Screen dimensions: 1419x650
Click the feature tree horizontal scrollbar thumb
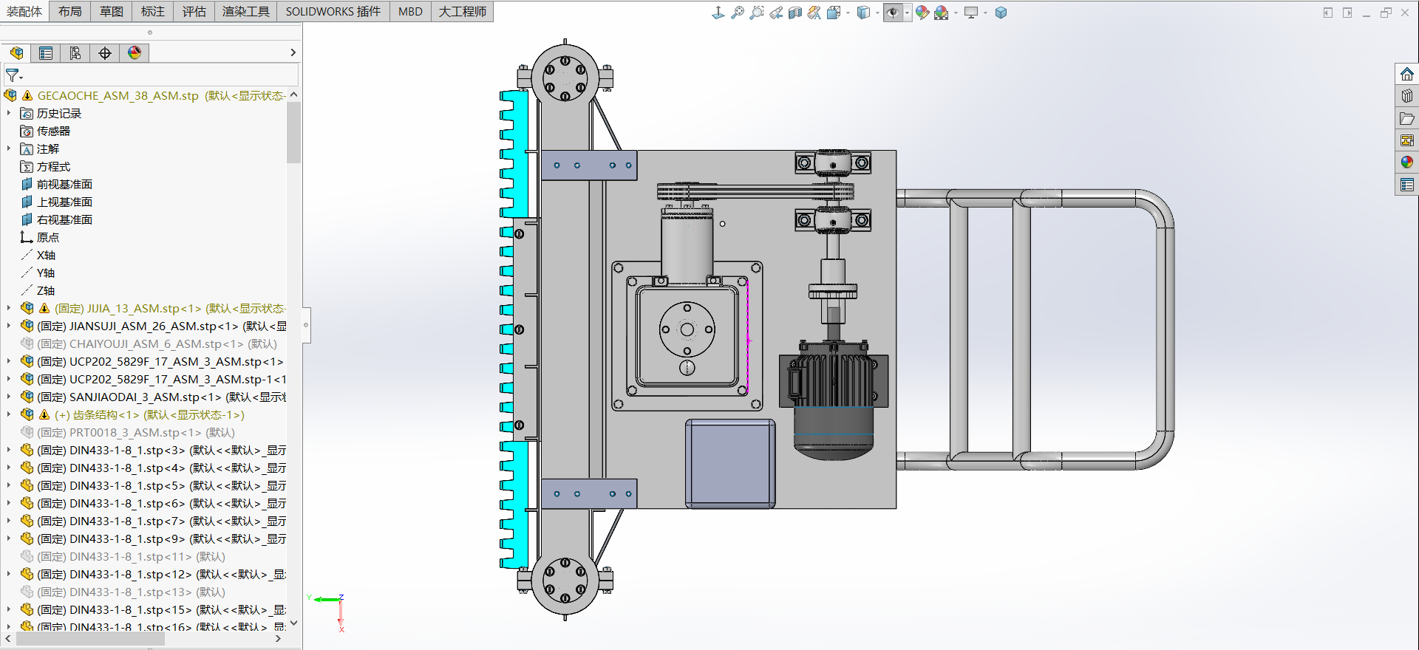point(90,638)
